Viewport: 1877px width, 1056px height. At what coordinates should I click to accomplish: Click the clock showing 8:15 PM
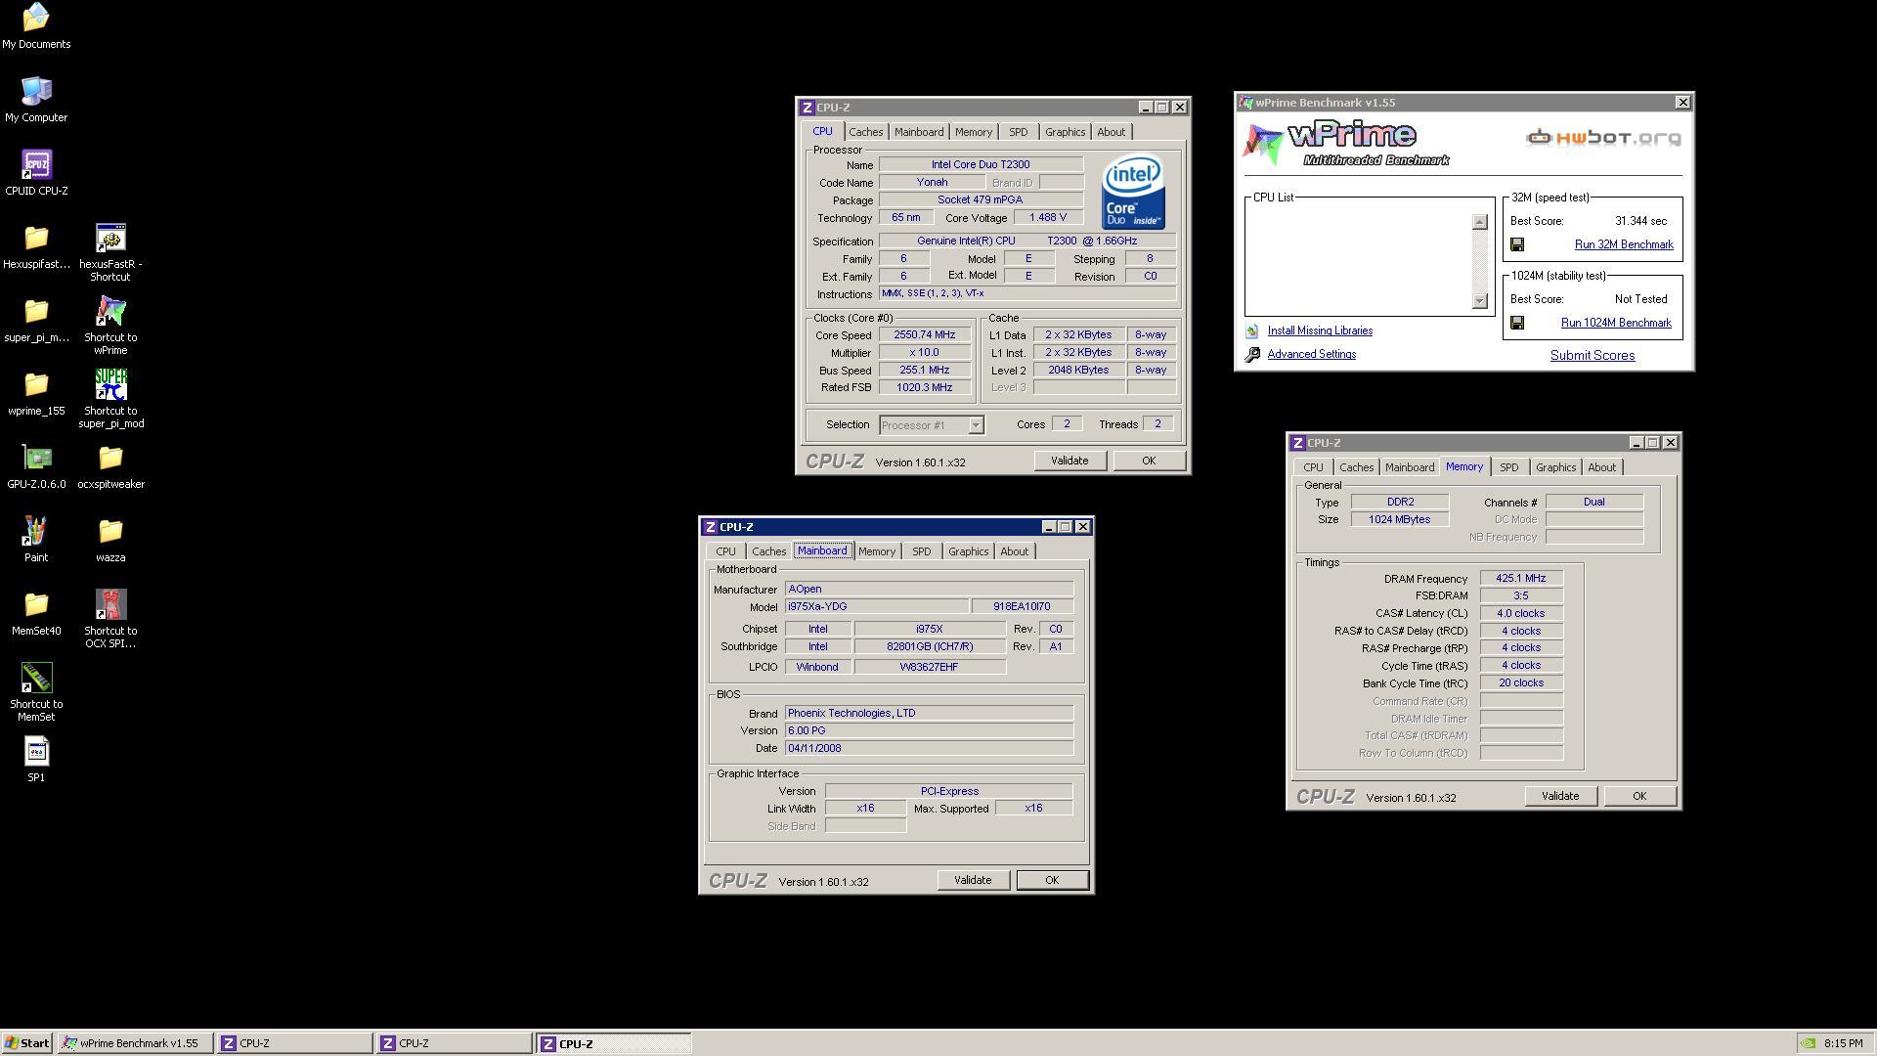[x=1843, y=1043]
